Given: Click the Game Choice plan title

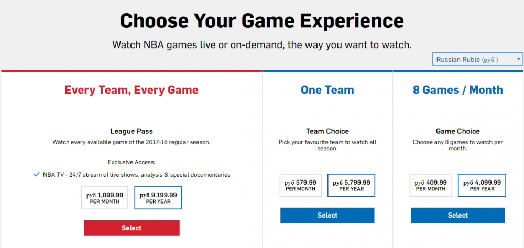Looking at the screenshot, I should coord(458,131).
